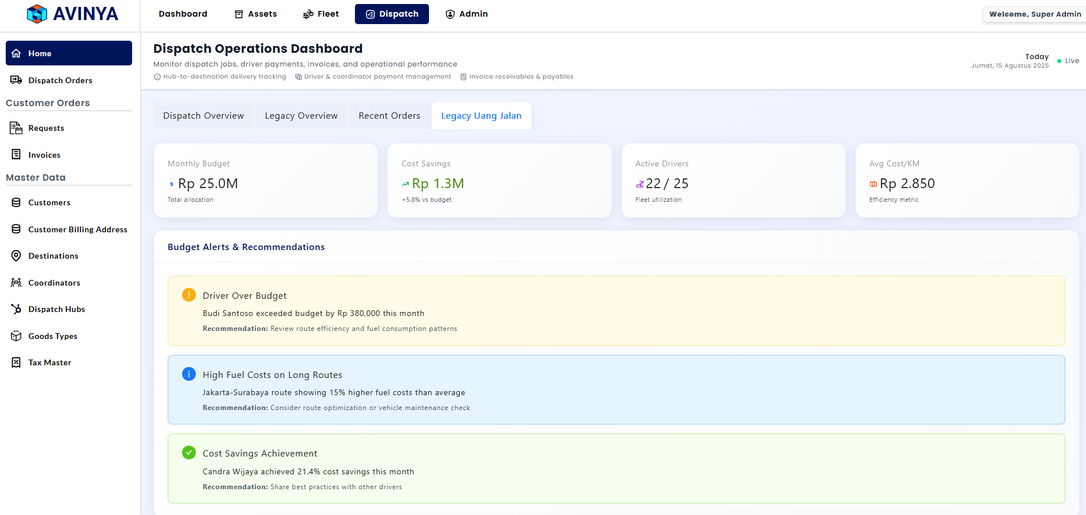The width and height of the screenshot is (1086, 515).
Task: Go to Invoices in the sidebar
Action: pos(44,155)
